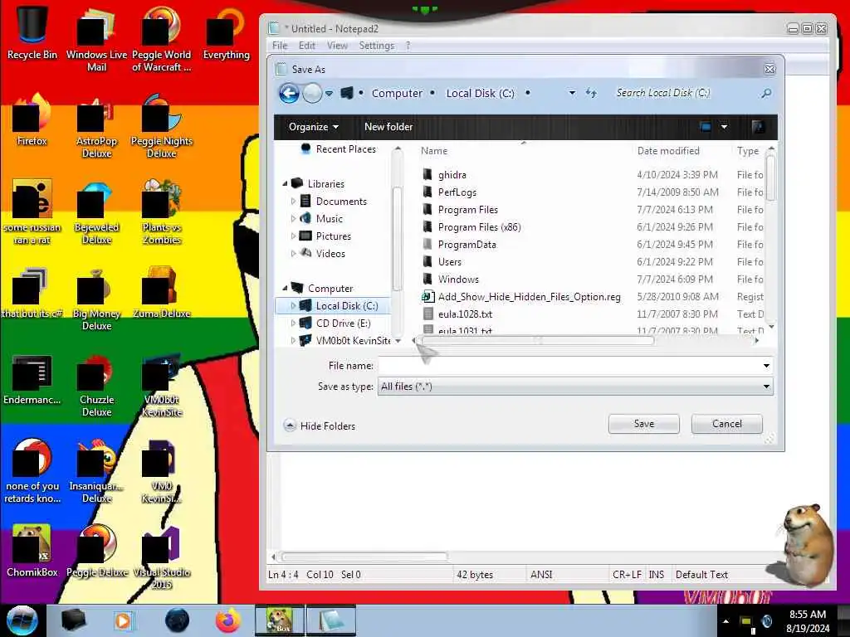This screenshot has width=850, height=637.
Task: Select Peggle Deluxe desktop icon
Action: [x=96, y=551]
